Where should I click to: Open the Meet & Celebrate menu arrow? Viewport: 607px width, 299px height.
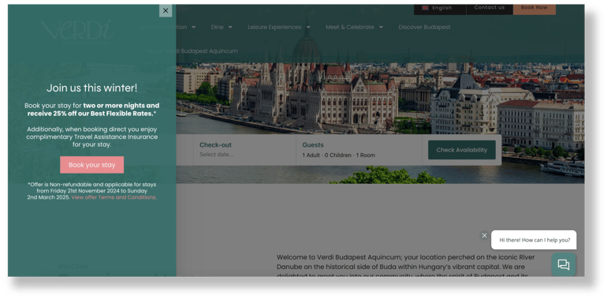click(381, 27)
